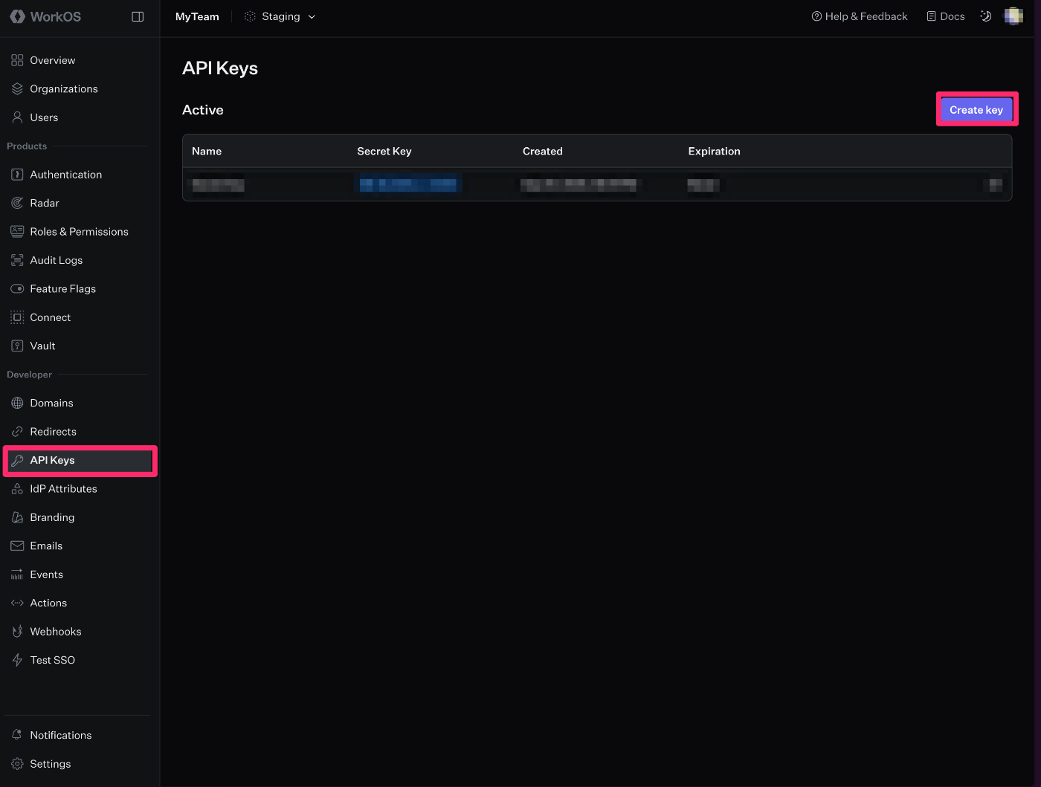Select Feature Flags
1041x787 pixels.
[62, 288]
